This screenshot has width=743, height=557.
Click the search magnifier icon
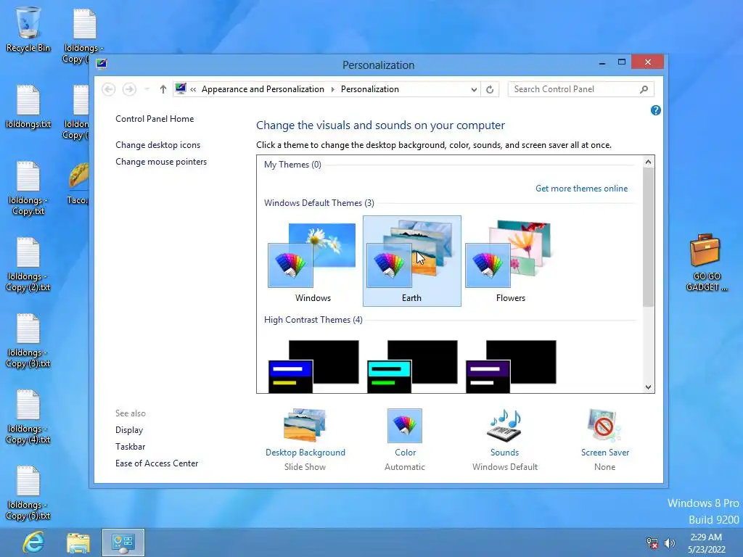coord(644,89)
